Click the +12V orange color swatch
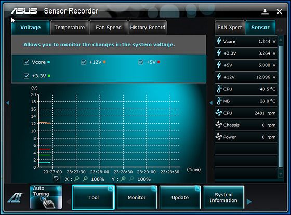The height and width of the screenshot is (215, 291). pyautogui.click(x=104, y=62)
